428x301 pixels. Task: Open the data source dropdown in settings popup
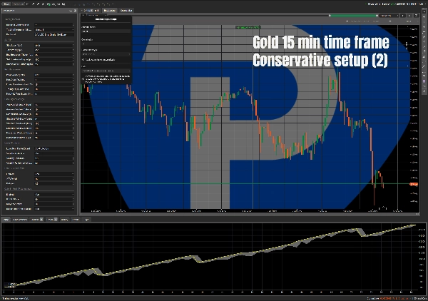[x=106, y=71]
